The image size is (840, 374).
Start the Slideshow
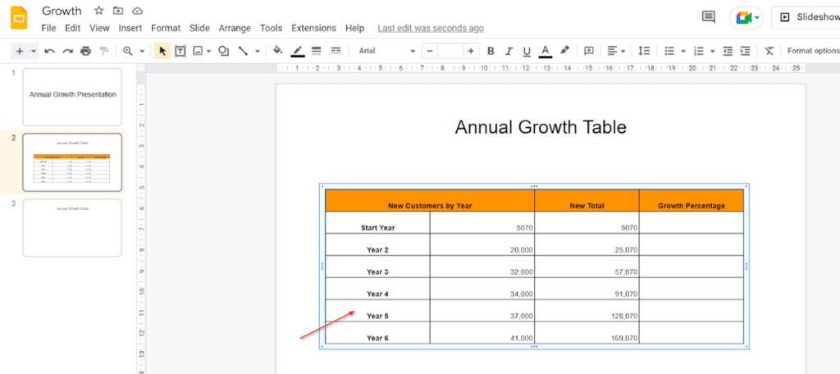pyautogui.click(x=806, y=17)
